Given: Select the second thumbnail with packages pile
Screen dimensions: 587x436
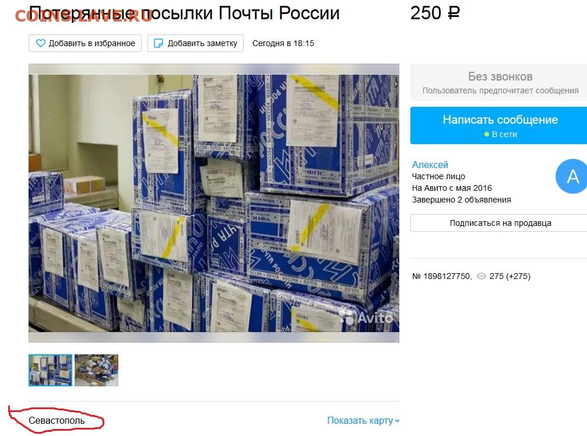Looking at the screenshot, I should (96, 371).
